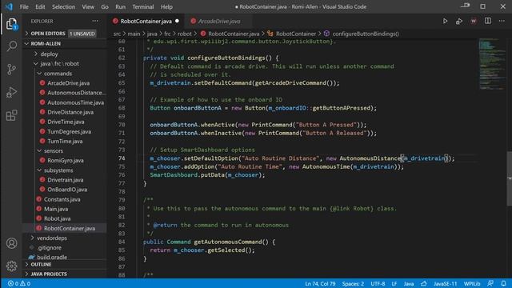Open ArcadeDrive.java in the explorer tree
Viewport: 512px width, 288px height.
[x=68, y=83]
